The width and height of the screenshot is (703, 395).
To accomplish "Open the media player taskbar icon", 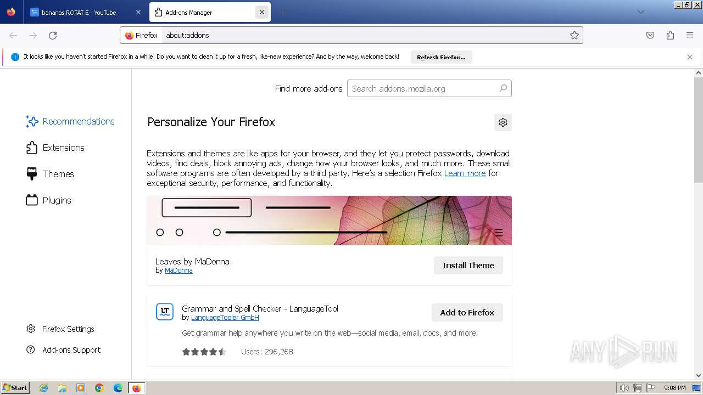I will coord(81,388).
